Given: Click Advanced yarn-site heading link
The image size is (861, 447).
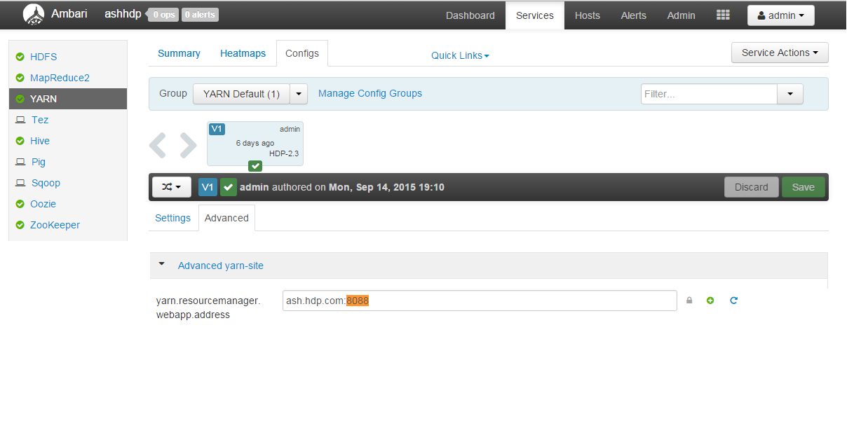Looking at the screenshot, I should pos(221,266).
